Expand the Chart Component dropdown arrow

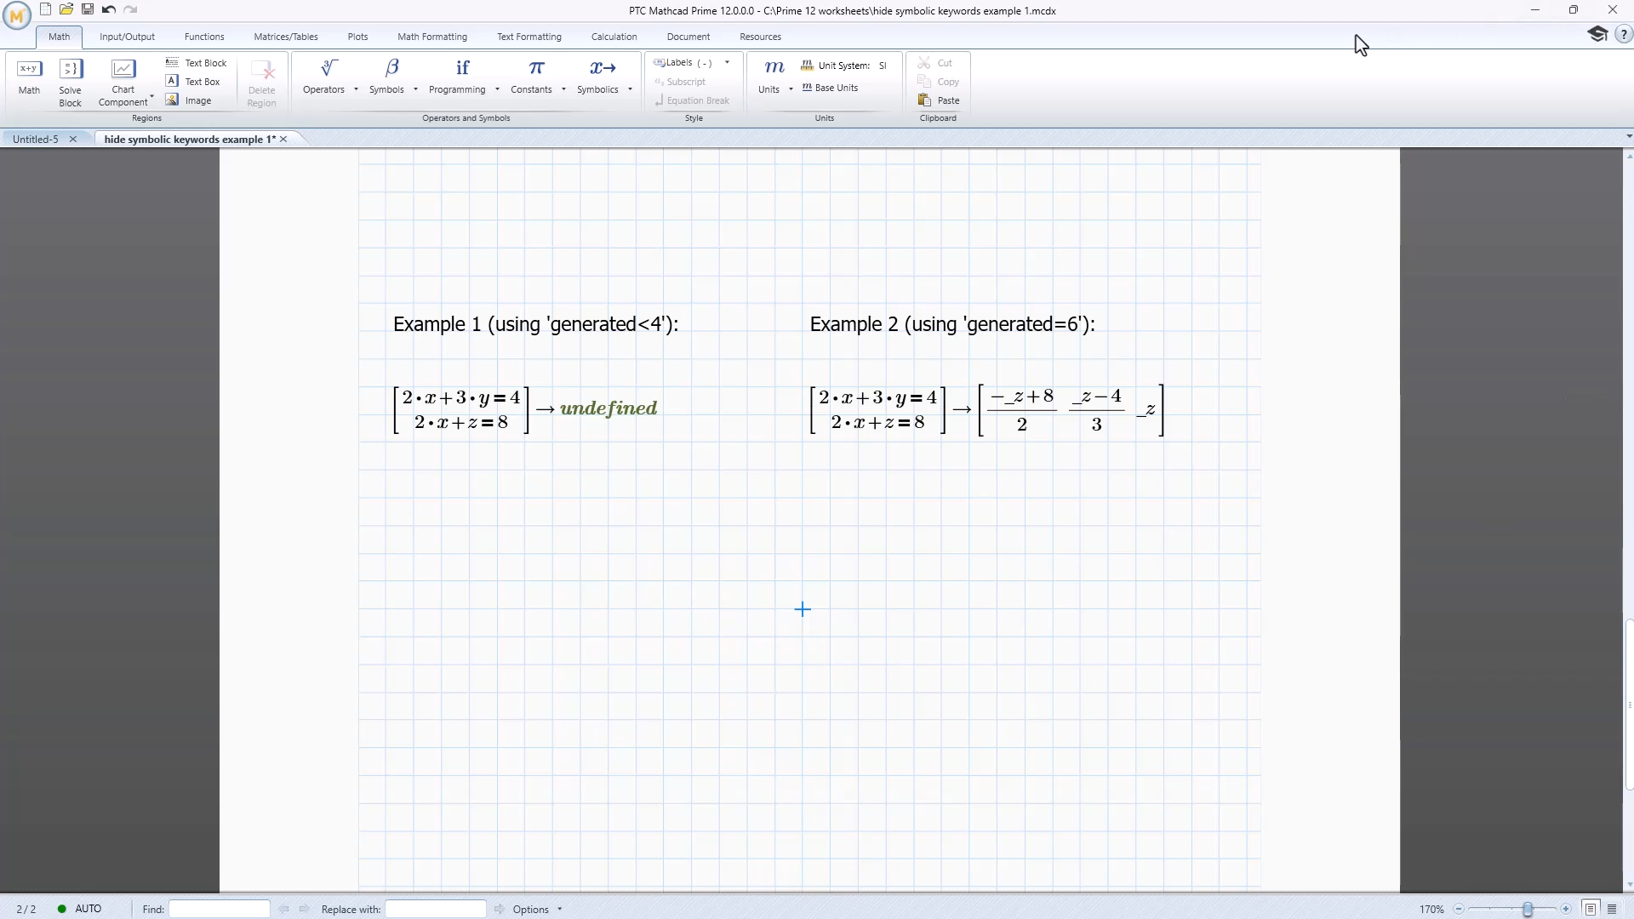[x=151, y=96]
